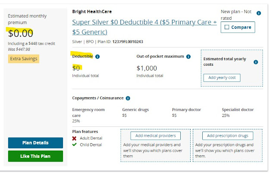Click red X icon for Adult Dental
The image size is (276, 175).
pos(75,138)
